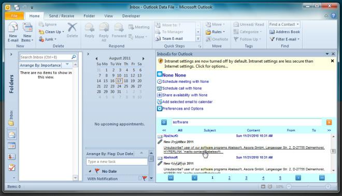Switch to the Developer tab
Image resolution: width=342 pixels, height=196 pixels.
click(x=131, y=16)
